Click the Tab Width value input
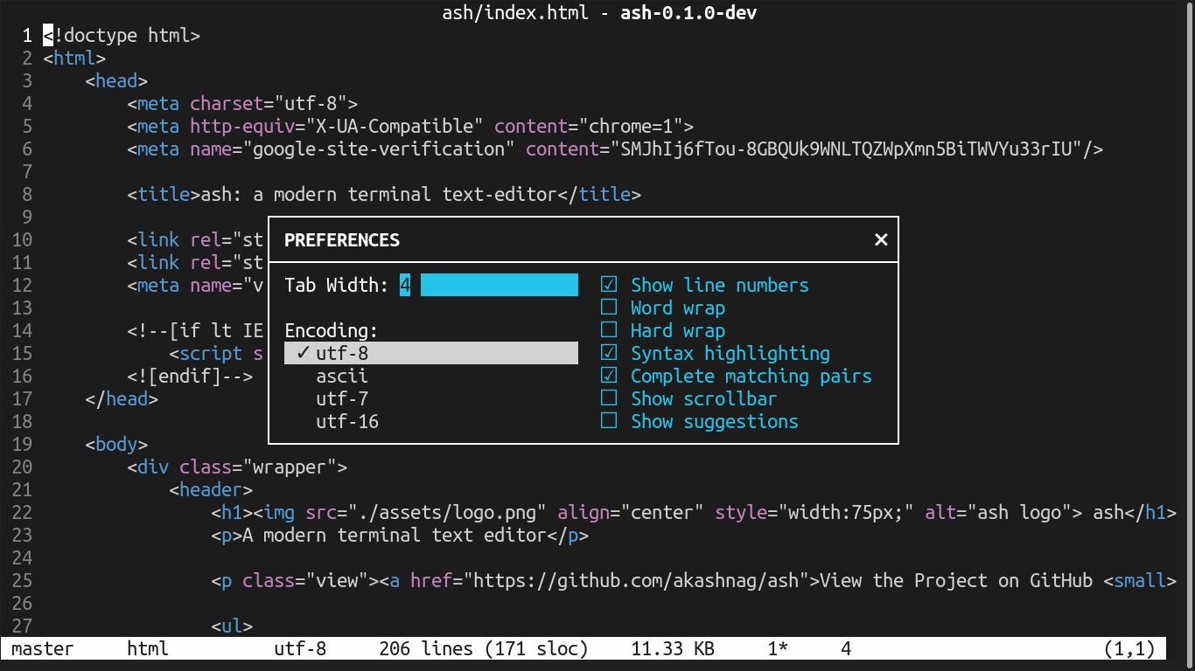Viewport: 1195px width, 671px height. [x=405, y=285]
